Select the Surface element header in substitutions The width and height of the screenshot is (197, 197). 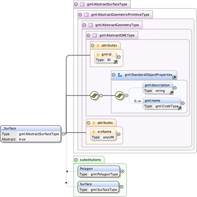(98, 184)
